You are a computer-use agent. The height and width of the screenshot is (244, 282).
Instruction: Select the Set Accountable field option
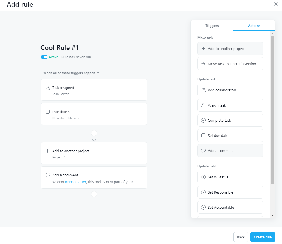coord(230,207)
